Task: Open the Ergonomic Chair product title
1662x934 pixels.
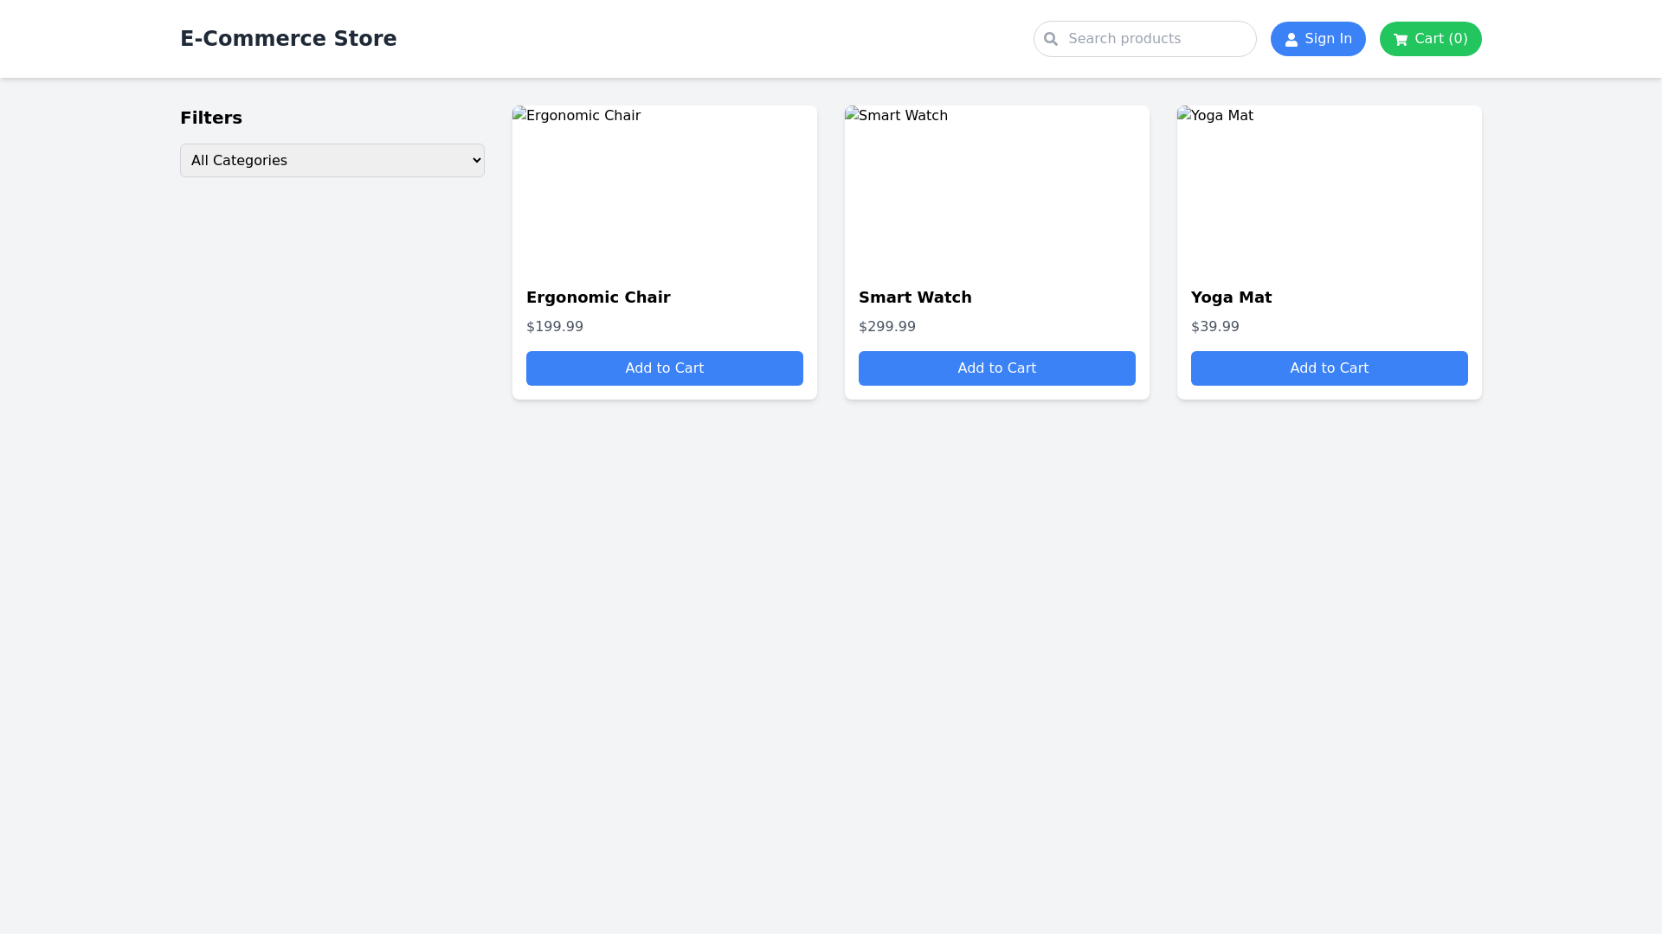Action: coord(598,297)
